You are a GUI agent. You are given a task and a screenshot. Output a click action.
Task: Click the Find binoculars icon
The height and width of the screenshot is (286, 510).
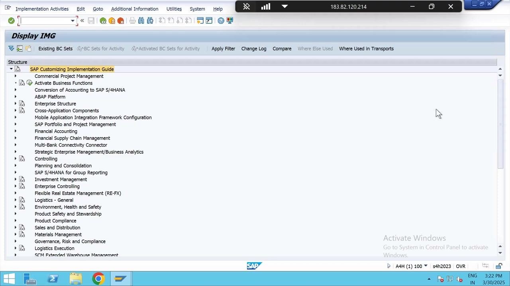[x=141, y=21]
